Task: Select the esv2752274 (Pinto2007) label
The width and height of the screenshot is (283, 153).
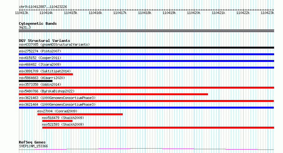Action: tap(40, 51)
